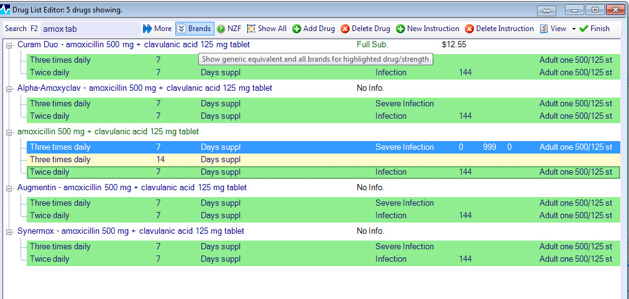Select the Curam Duo drug row

pyautogui.click(x=134, y=45)
